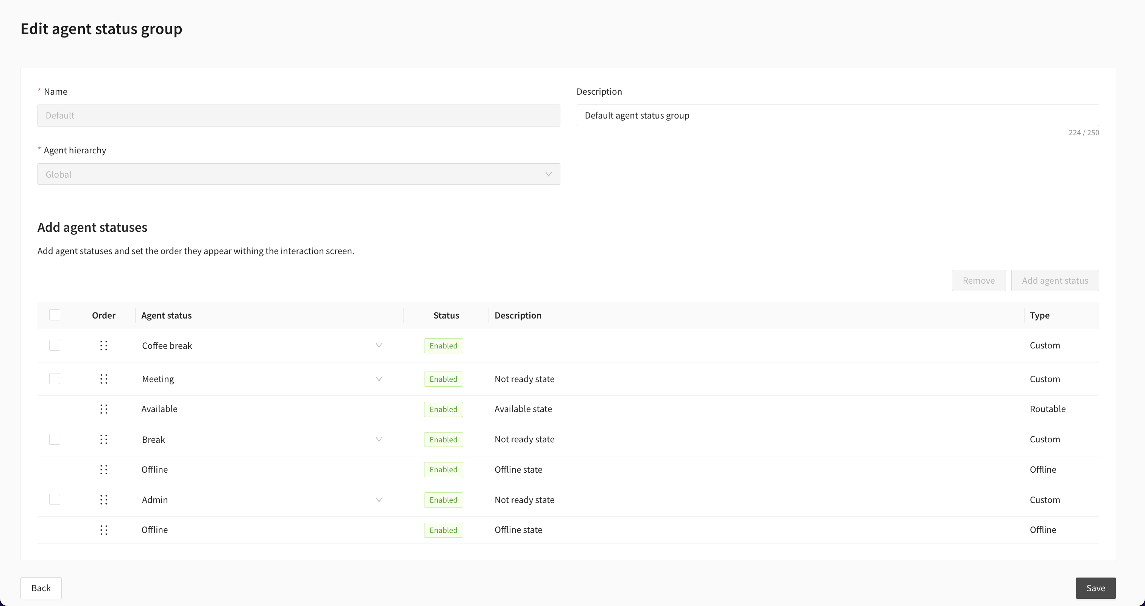Go back with the Back button

41,588
